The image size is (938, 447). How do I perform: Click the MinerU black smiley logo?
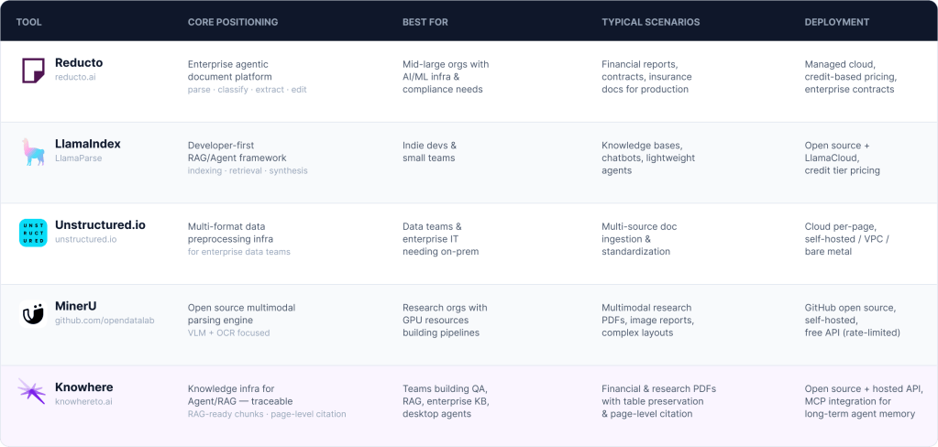click(33, 314)
